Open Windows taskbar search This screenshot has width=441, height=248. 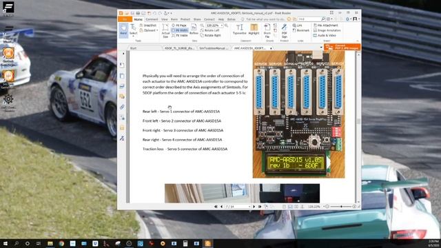pos(17,243)
